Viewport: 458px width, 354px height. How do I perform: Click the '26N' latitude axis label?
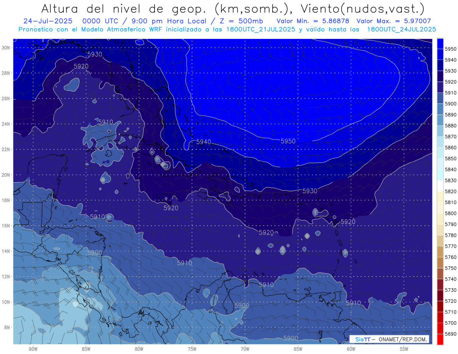point(6,99)
